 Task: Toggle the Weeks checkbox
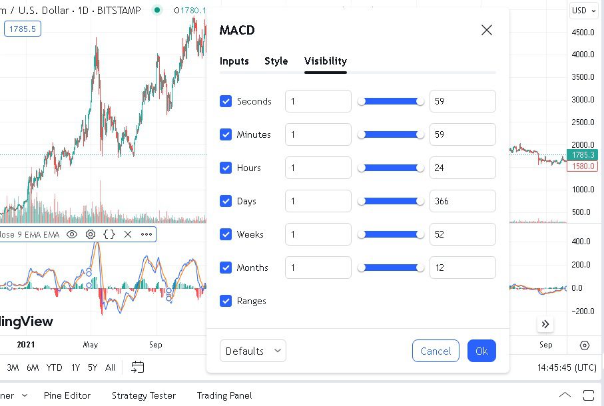[226, 234]
